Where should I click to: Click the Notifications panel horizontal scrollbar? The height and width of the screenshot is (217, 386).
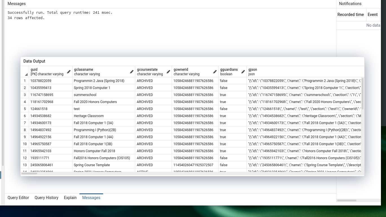[x=347, y=200]
